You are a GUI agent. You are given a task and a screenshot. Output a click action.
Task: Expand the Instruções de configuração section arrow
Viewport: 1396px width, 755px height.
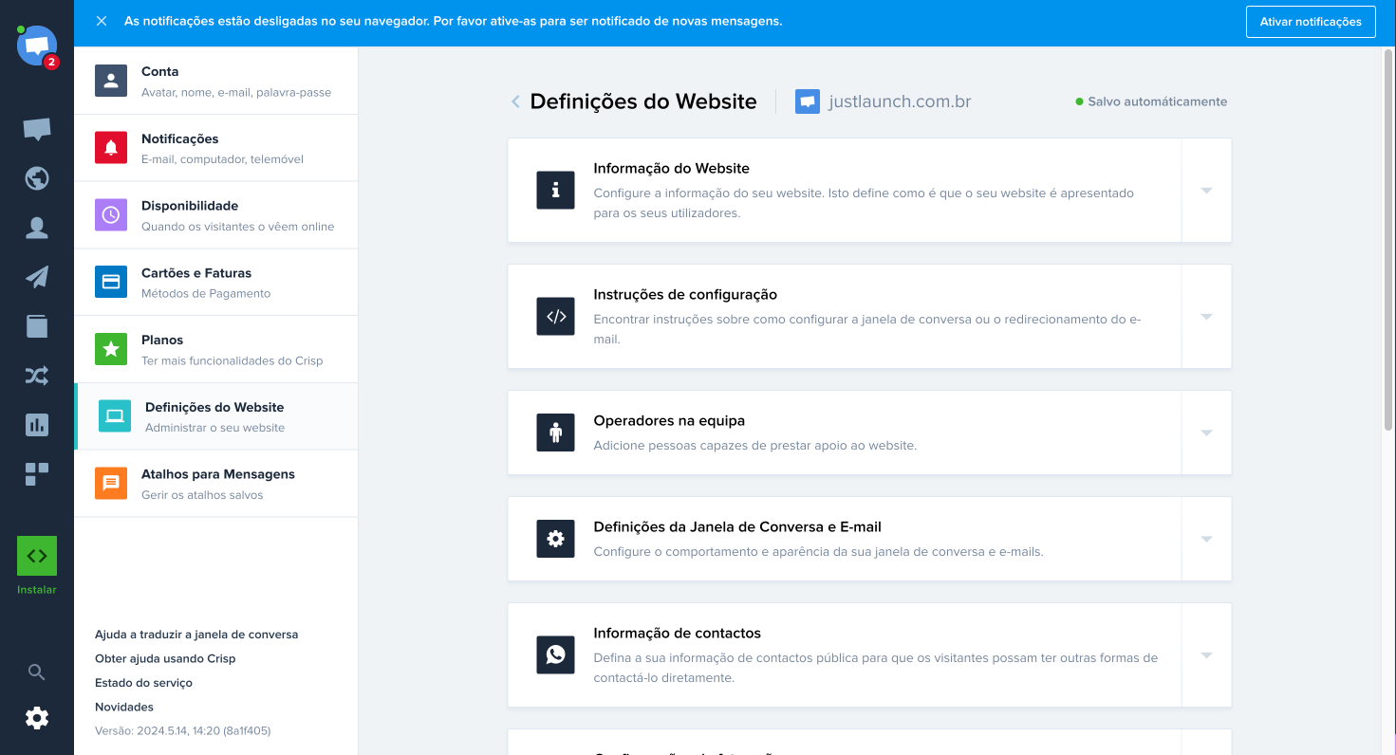coord(1206,317)
